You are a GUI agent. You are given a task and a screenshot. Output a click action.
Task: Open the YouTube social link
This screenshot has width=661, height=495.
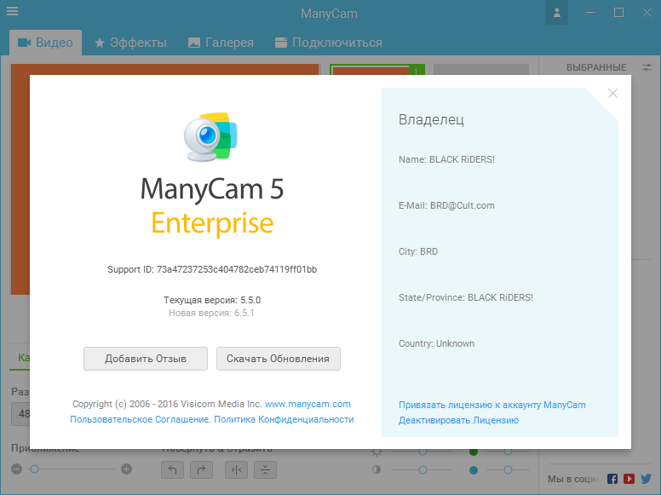coord(629,479)
